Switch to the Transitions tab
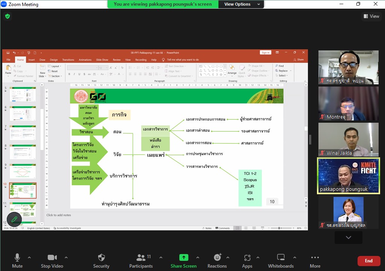The height and width of the screenshot is (271, 385). click(68, 60)
